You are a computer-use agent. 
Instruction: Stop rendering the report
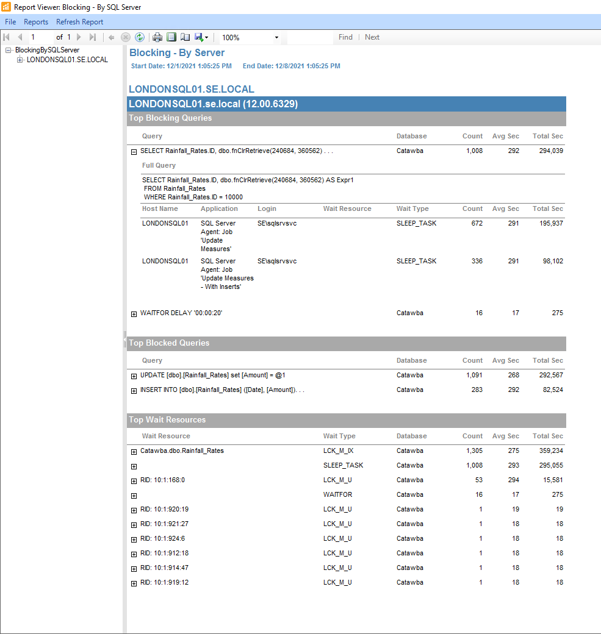(x=126, y=37)
